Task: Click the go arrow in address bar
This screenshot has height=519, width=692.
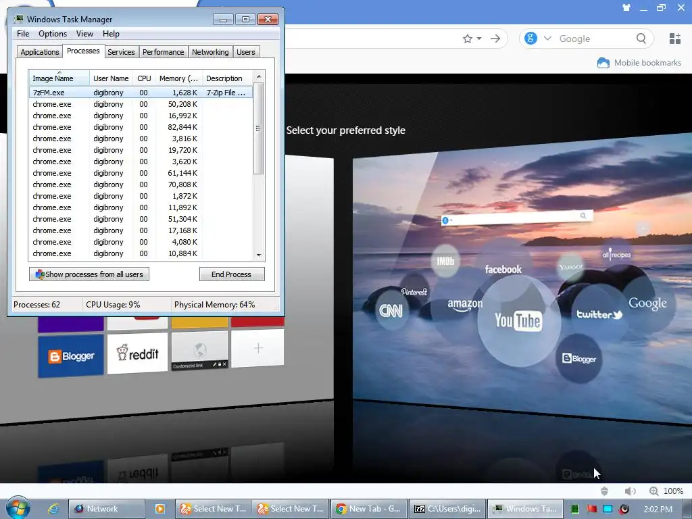Action: coord(495,39)
